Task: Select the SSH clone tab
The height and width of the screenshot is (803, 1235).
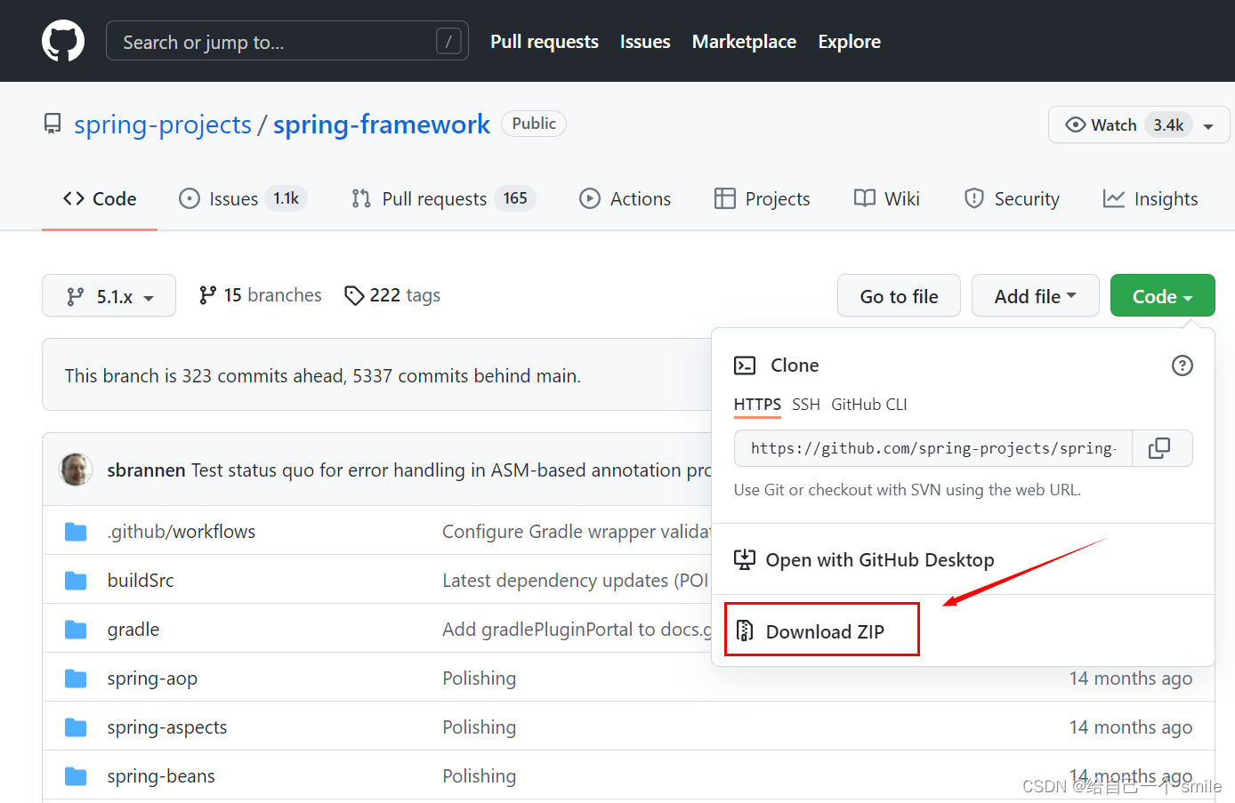Action: tap(806, 405)
